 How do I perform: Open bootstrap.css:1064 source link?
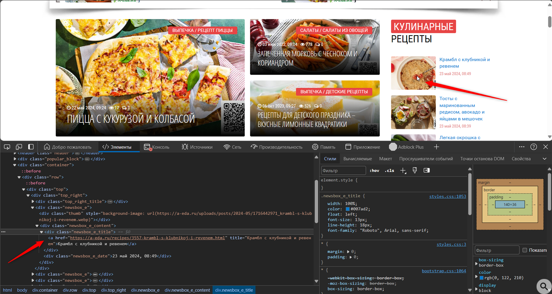[444, 271]
